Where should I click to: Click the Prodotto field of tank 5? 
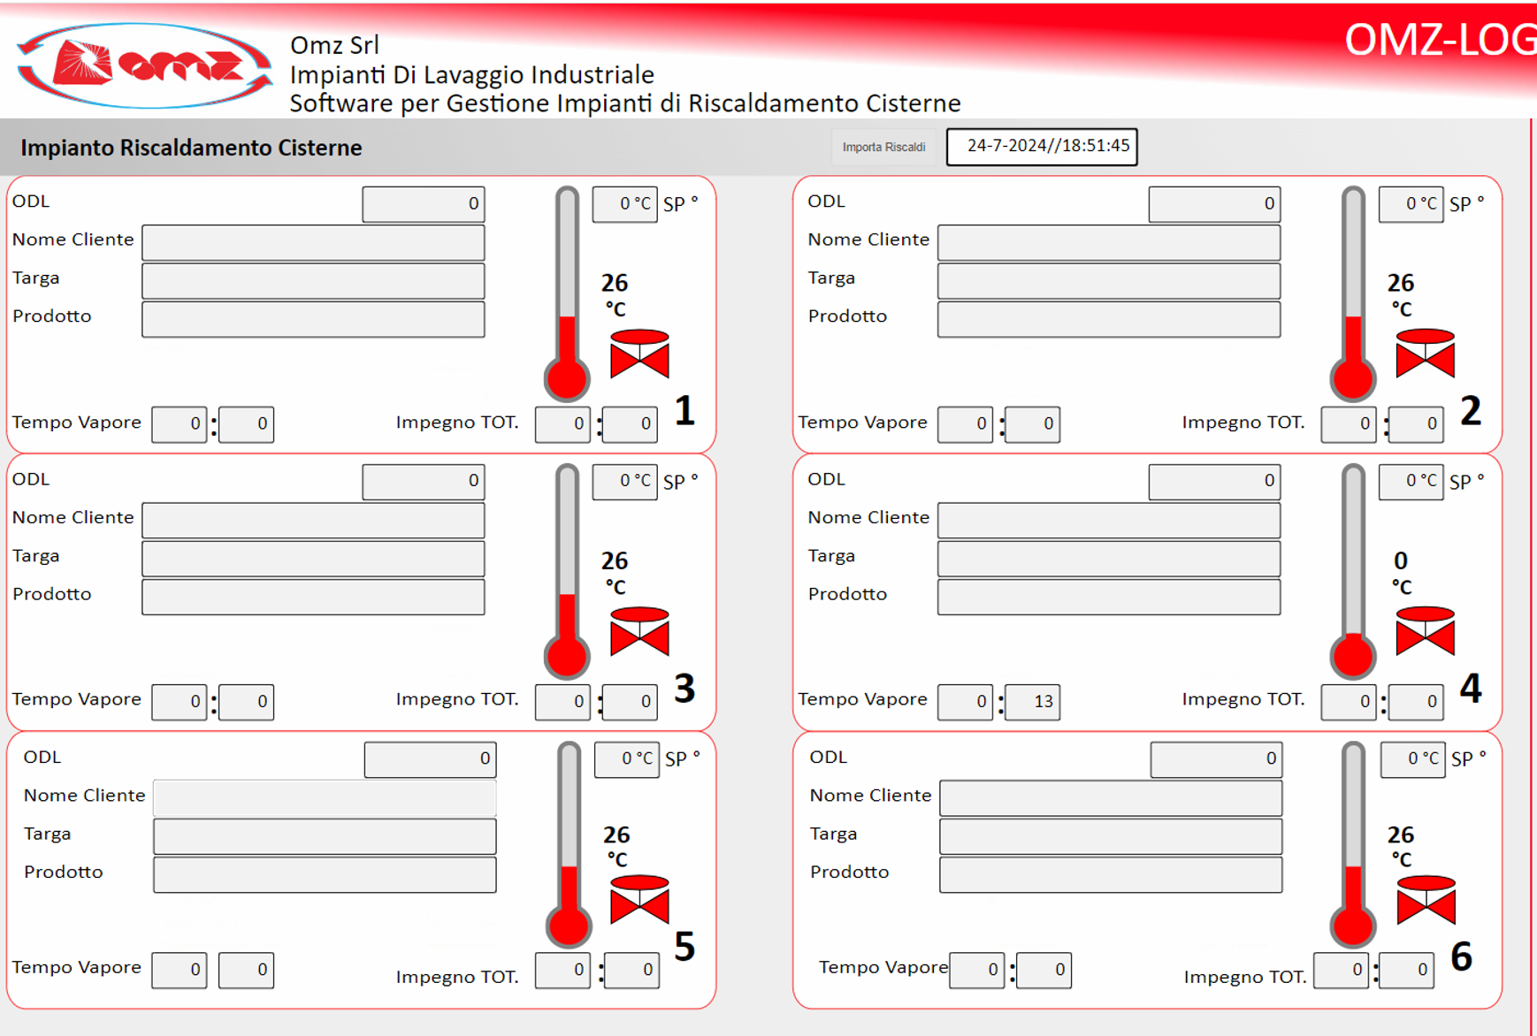(x=325, y=874)
